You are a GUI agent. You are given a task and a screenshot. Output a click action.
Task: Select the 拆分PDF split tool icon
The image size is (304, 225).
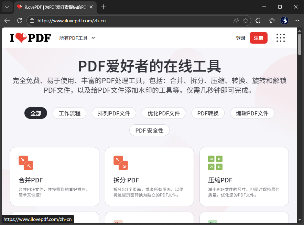pos(120,163)
